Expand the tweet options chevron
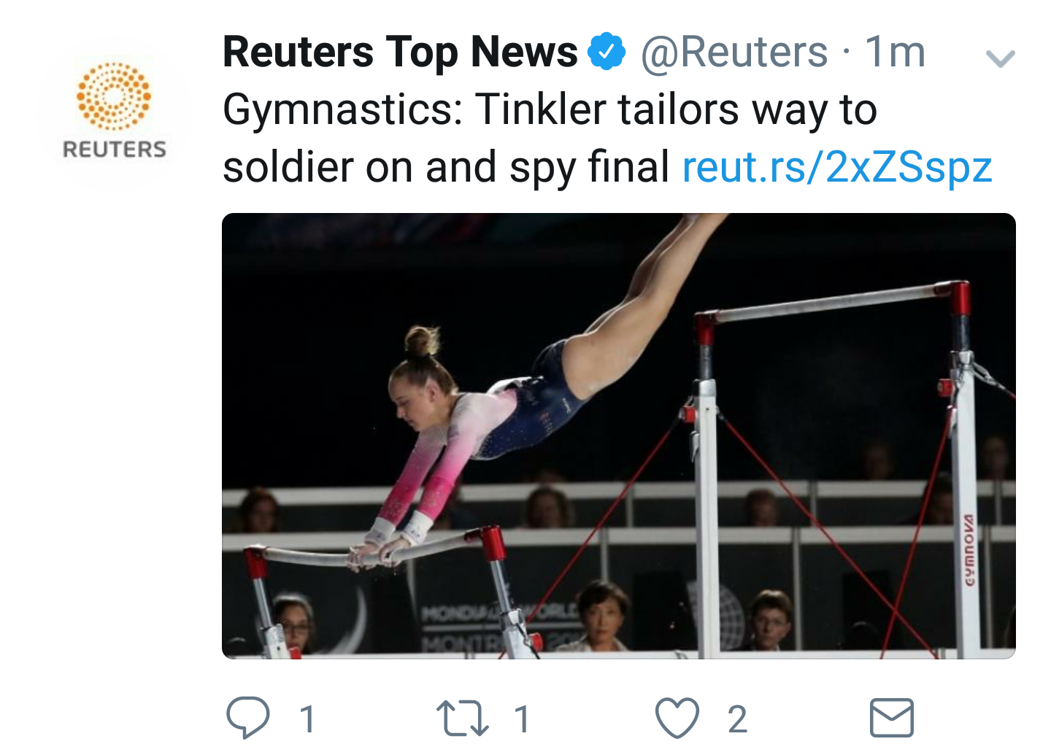The image size is (1051, 755). pyautogui.click(x=1000, y=58)
